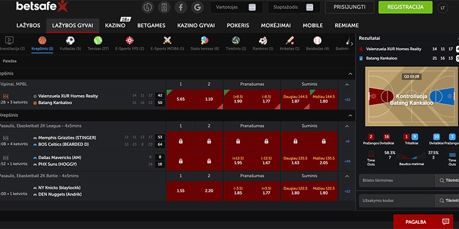Click the Užsakymo kodas input field
459x229 pixels.
396,201
